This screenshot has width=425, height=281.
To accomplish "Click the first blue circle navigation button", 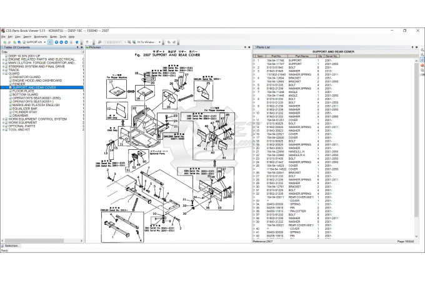I will 56,42.
